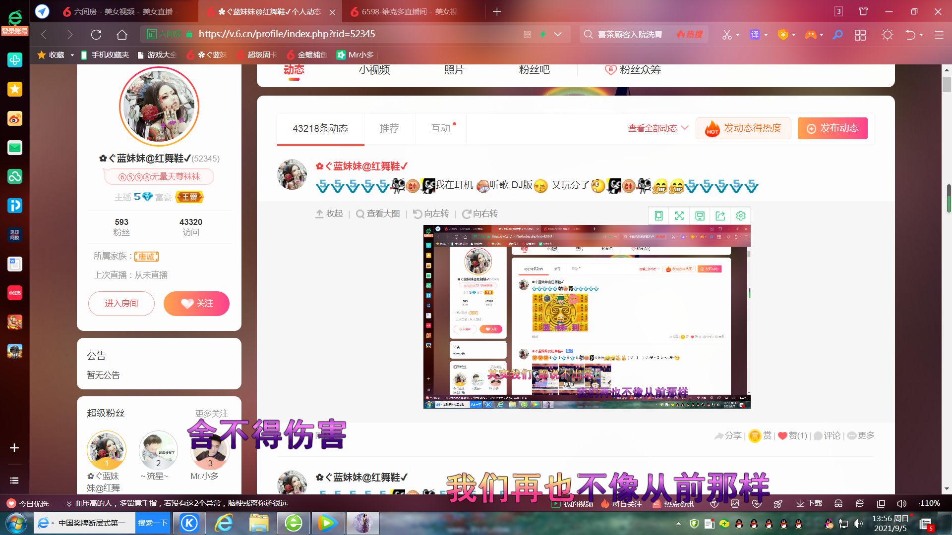This screenshot has height=535, width=952.
Task: Click the blue magnifier search icon
Action: [x=837, y=35]
